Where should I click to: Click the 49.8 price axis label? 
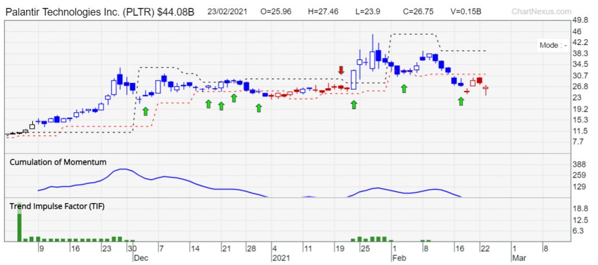click(581, 21)
